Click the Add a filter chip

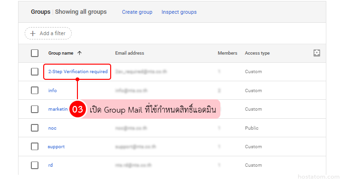[48, 33]
